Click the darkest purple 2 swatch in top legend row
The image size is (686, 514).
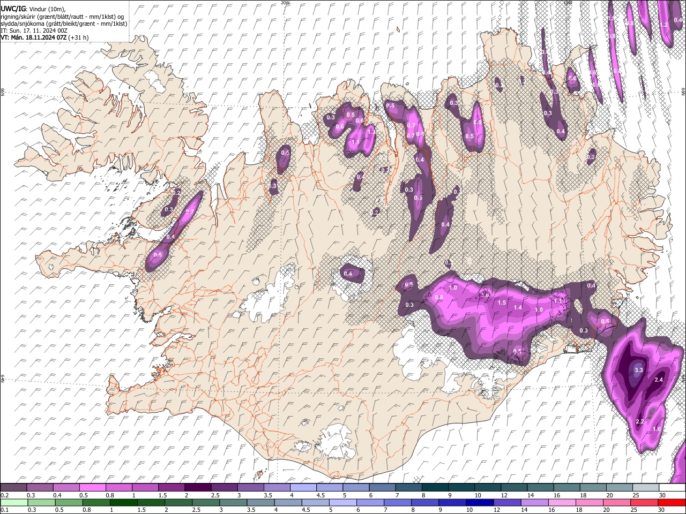coord(197,487)
